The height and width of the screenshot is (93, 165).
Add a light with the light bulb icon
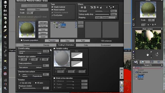click(x=5, y=61)
